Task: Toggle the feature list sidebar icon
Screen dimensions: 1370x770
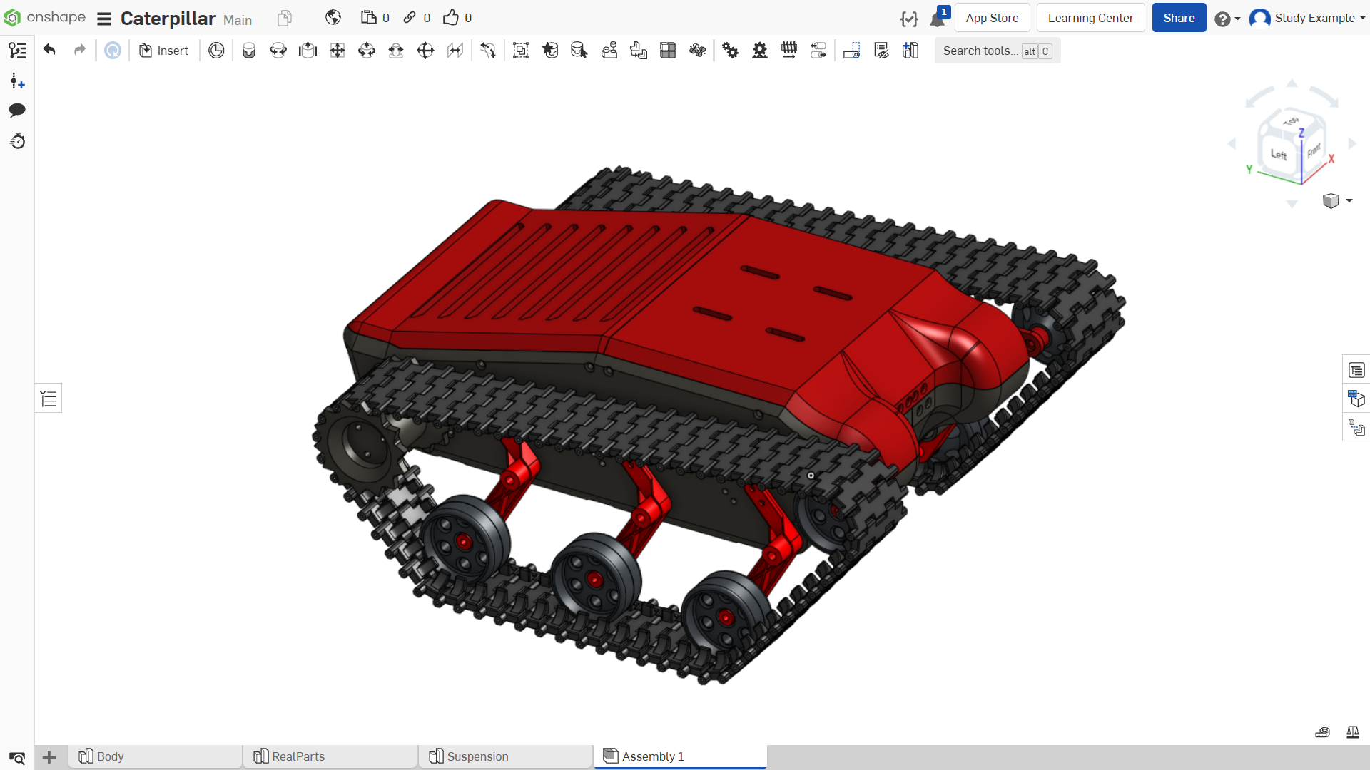Action: (x=17, y=50)
